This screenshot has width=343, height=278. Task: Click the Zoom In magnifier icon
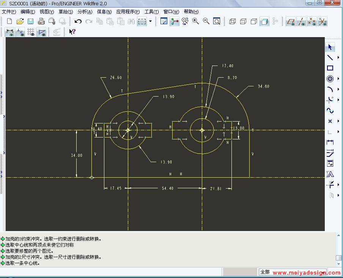(x=196, y=21)
